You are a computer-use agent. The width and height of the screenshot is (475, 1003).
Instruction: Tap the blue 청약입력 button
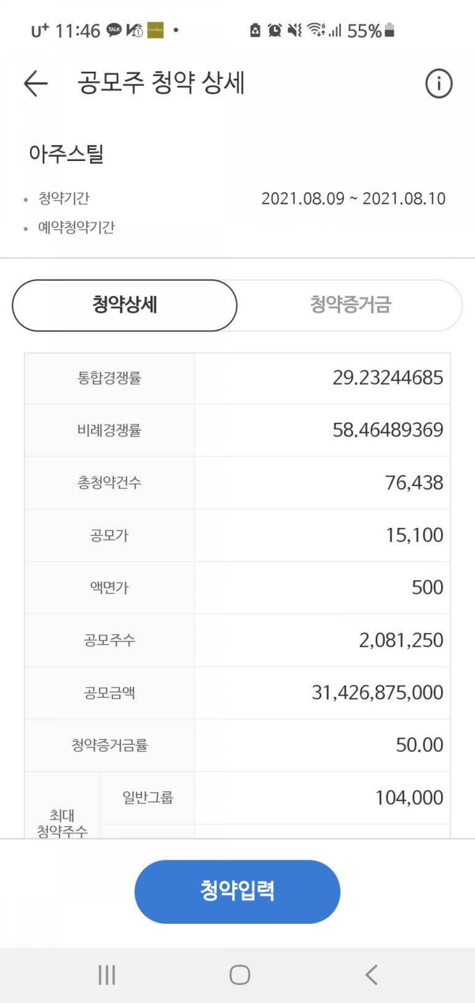[237, 891]
